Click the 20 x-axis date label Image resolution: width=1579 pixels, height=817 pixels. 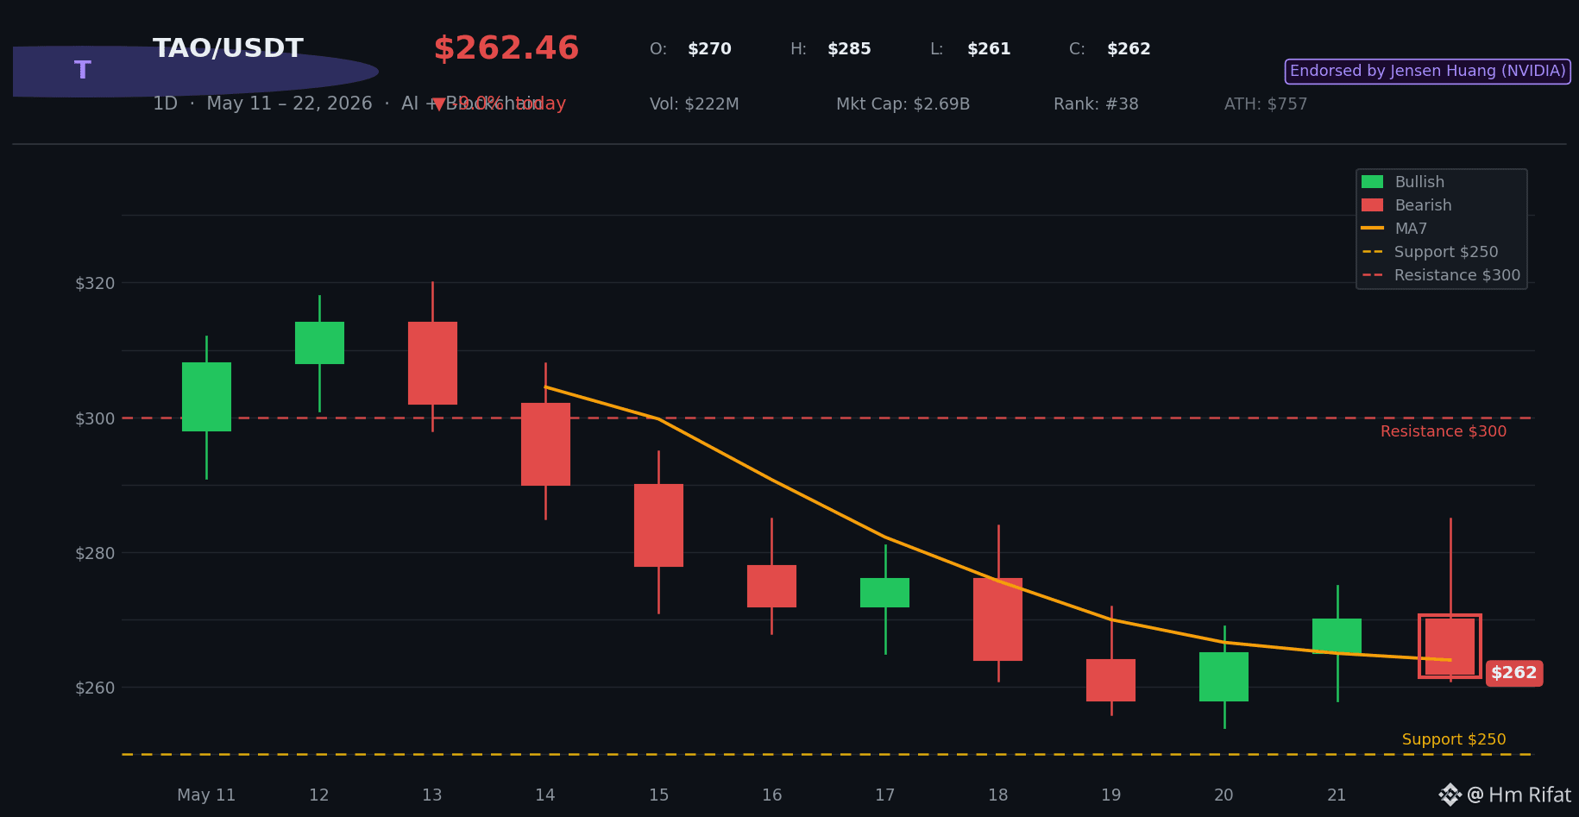[1224, 795]
